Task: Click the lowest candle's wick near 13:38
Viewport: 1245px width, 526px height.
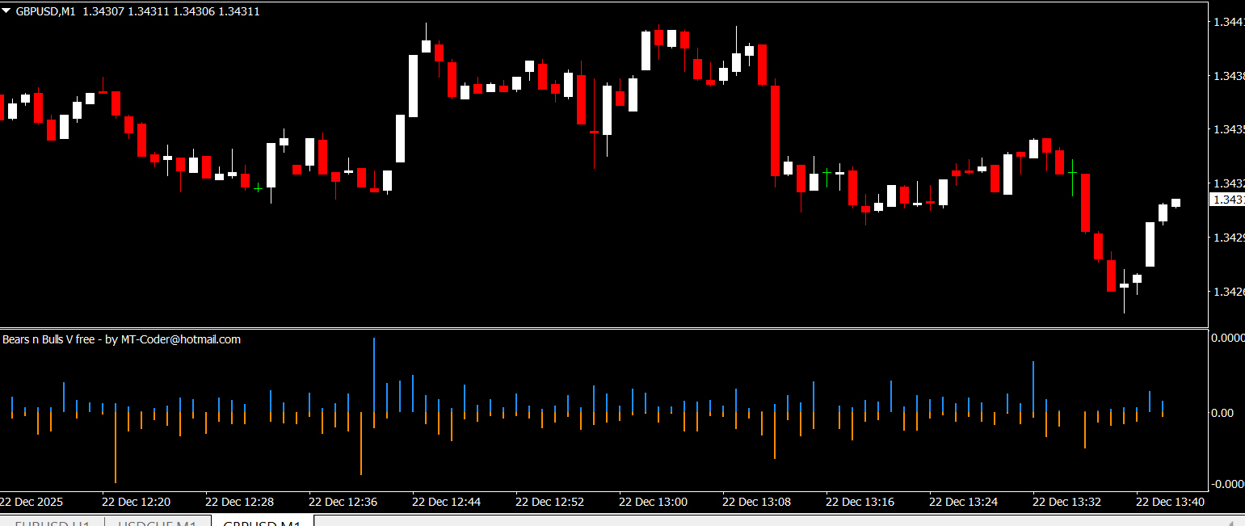Action: pyautogui.click(x=1124, y=303)
